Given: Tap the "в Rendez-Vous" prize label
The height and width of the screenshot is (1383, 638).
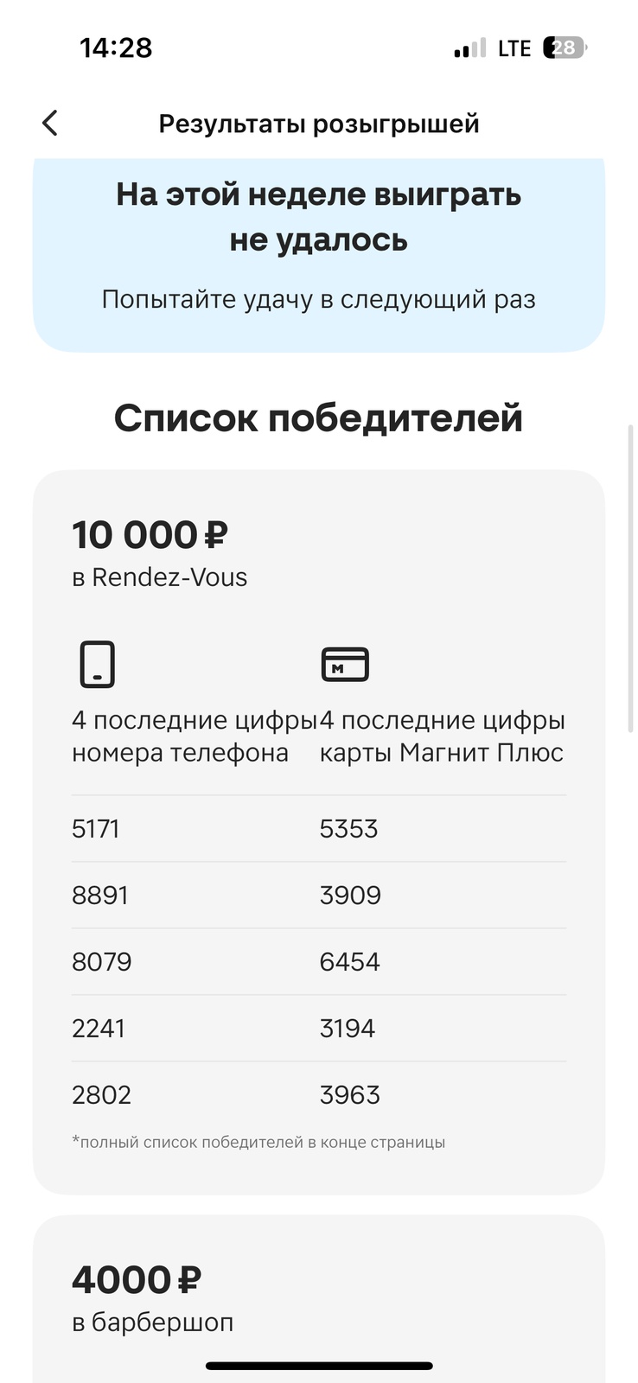Looking at the screenshot, I should [160, 577].
